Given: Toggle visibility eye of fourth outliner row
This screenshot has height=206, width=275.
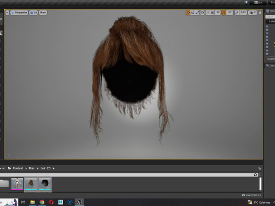Looking at the screenshot, I should [267, 37].
